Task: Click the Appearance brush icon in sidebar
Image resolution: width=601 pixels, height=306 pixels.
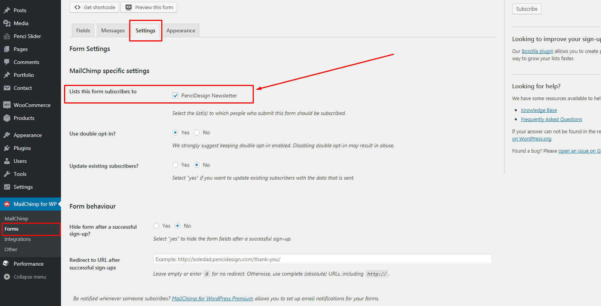Action: click(x=7, y=135)
